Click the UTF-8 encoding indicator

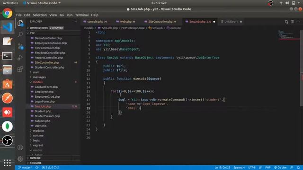pos(252,168)
